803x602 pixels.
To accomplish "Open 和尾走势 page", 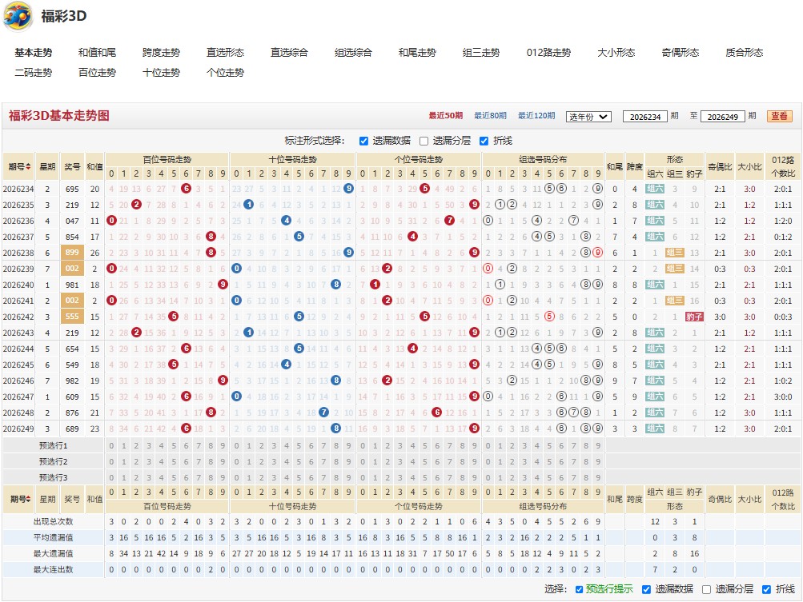I will coord(417,52).
